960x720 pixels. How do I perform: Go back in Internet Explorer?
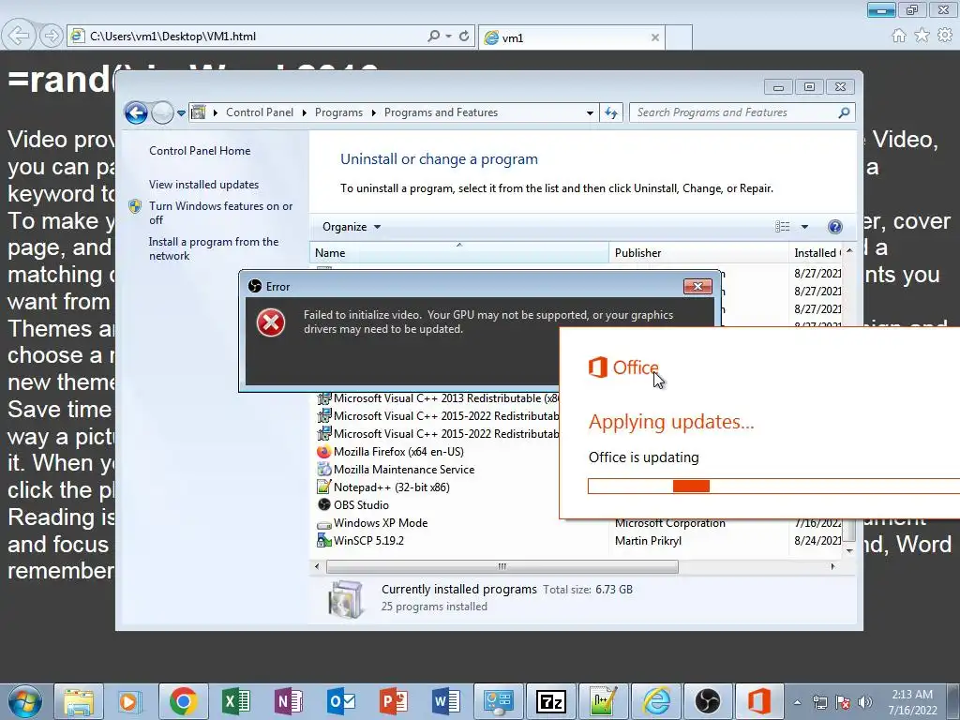(x=19, y=36)
